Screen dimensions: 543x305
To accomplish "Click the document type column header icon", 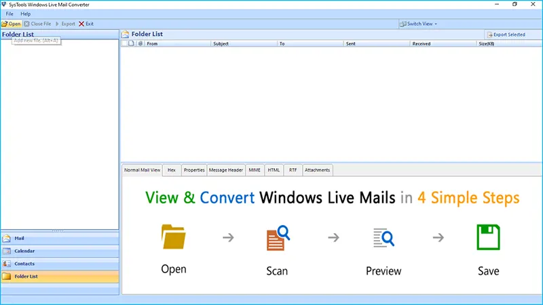I will click(x=131, y=43).
